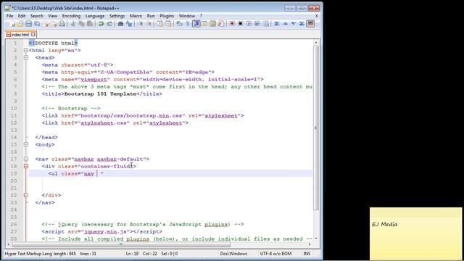The width and height of the screenshot is (464, 261).
Task: Click the Playback macro icon
Action: tap(249, 24)
